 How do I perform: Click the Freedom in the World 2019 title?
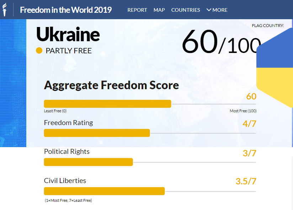tap(66, 10)
